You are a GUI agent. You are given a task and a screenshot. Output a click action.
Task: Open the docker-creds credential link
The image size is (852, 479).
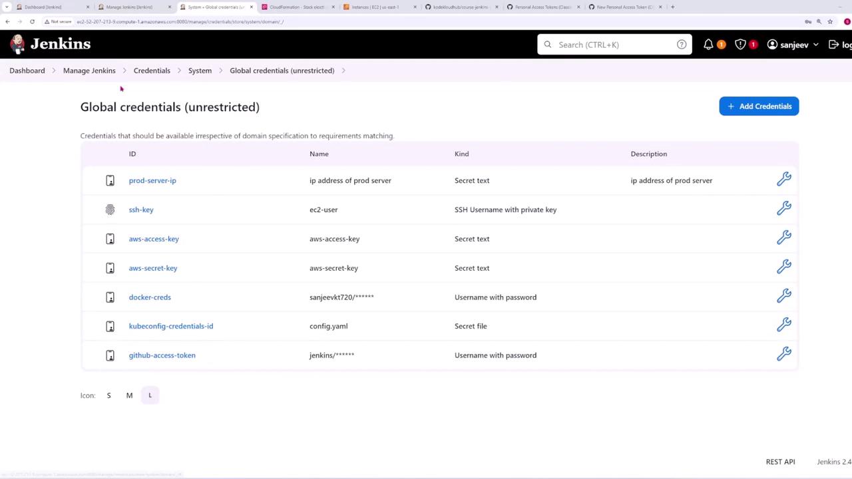pos(150,297)
